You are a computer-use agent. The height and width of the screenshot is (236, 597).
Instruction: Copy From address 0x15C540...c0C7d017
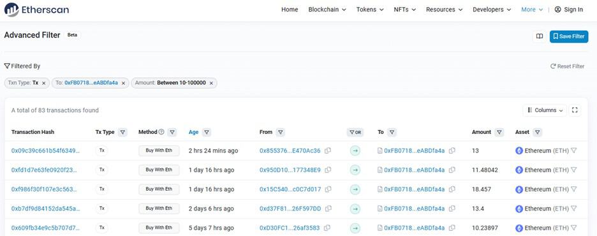(x=328, y=189)
